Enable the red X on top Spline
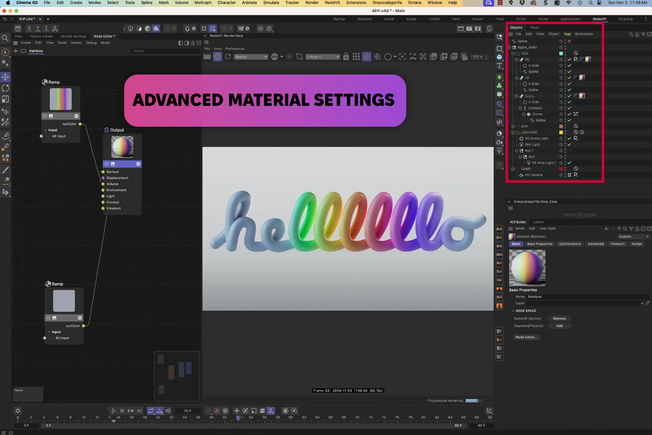The width and height of the screenshot is (652, 435). (x=569, y=41)
